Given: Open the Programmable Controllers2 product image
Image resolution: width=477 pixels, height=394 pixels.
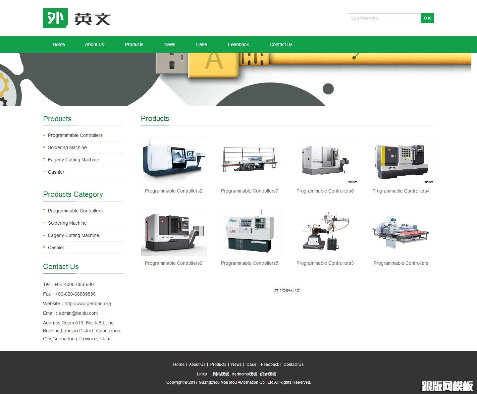Looking at the screenshot, I should click(174, 160).
